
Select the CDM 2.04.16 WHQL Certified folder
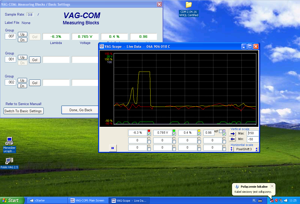click(x=189, y=9)
